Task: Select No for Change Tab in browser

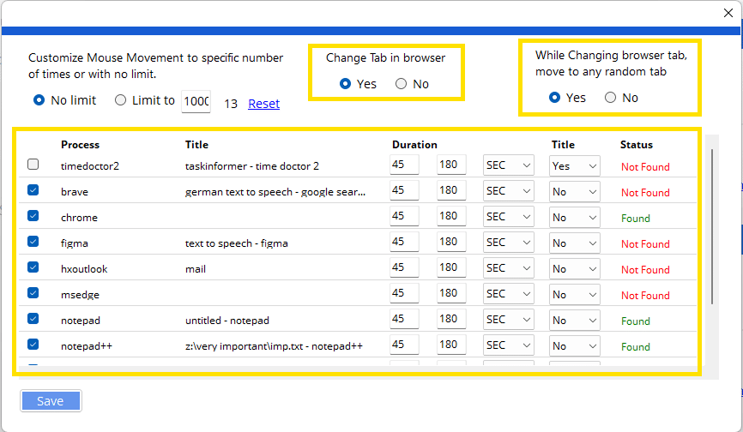Action: 401,84
